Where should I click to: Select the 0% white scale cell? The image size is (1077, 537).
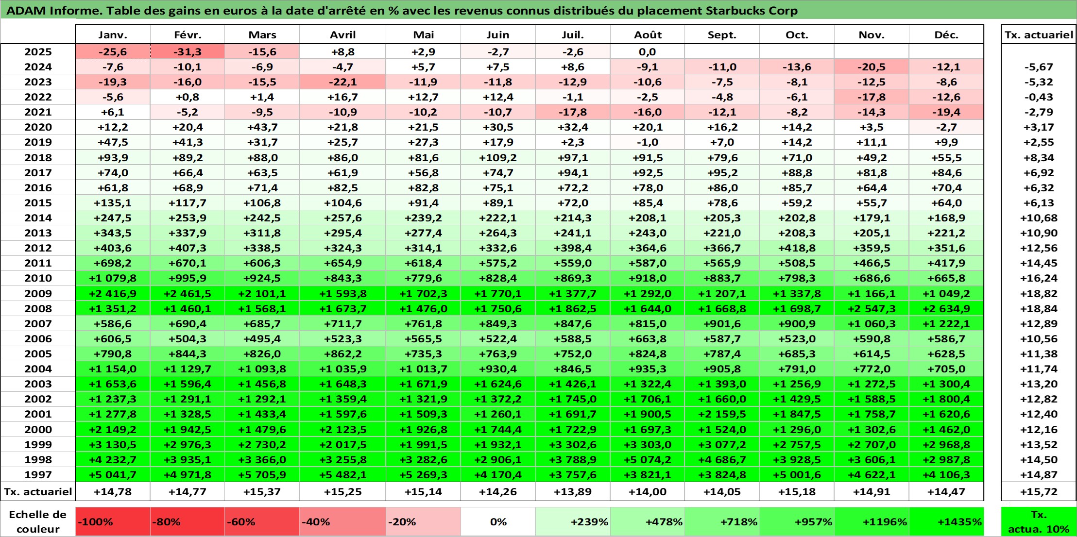click(x=498, y=521)
